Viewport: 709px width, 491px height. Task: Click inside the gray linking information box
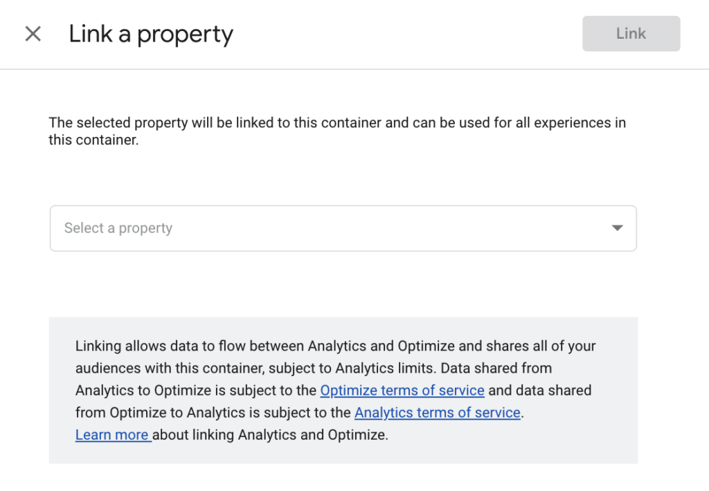pos(343,390)
